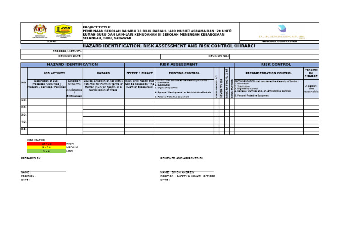
Task: Click the Malaysian government crest logo
Action: (x=40, y=31)
